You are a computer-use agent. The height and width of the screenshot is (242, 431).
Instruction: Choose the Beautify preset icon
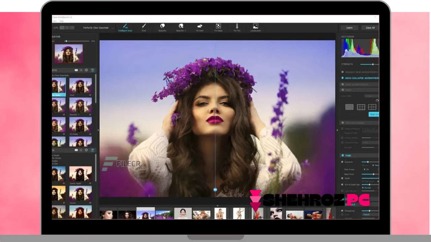(162, 27)
